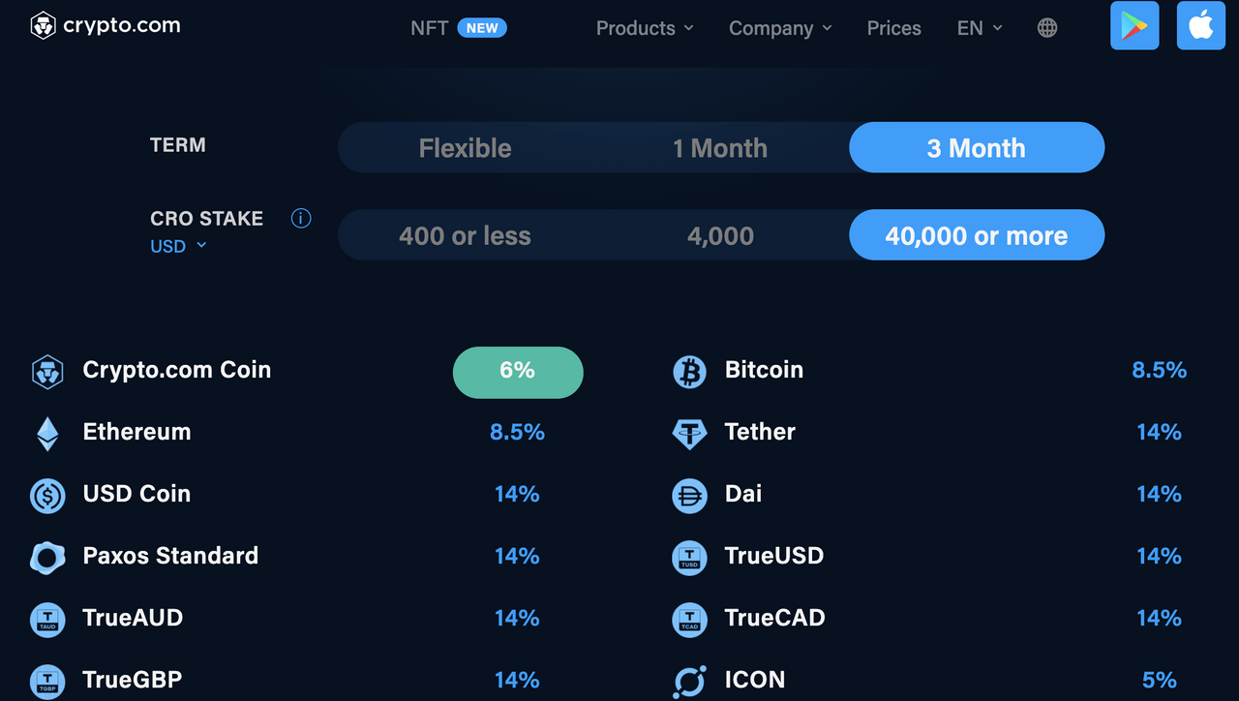The image size is (1239, 701).
Task: Choose the 4,000 CRO stake option
Action: [720, 236]
